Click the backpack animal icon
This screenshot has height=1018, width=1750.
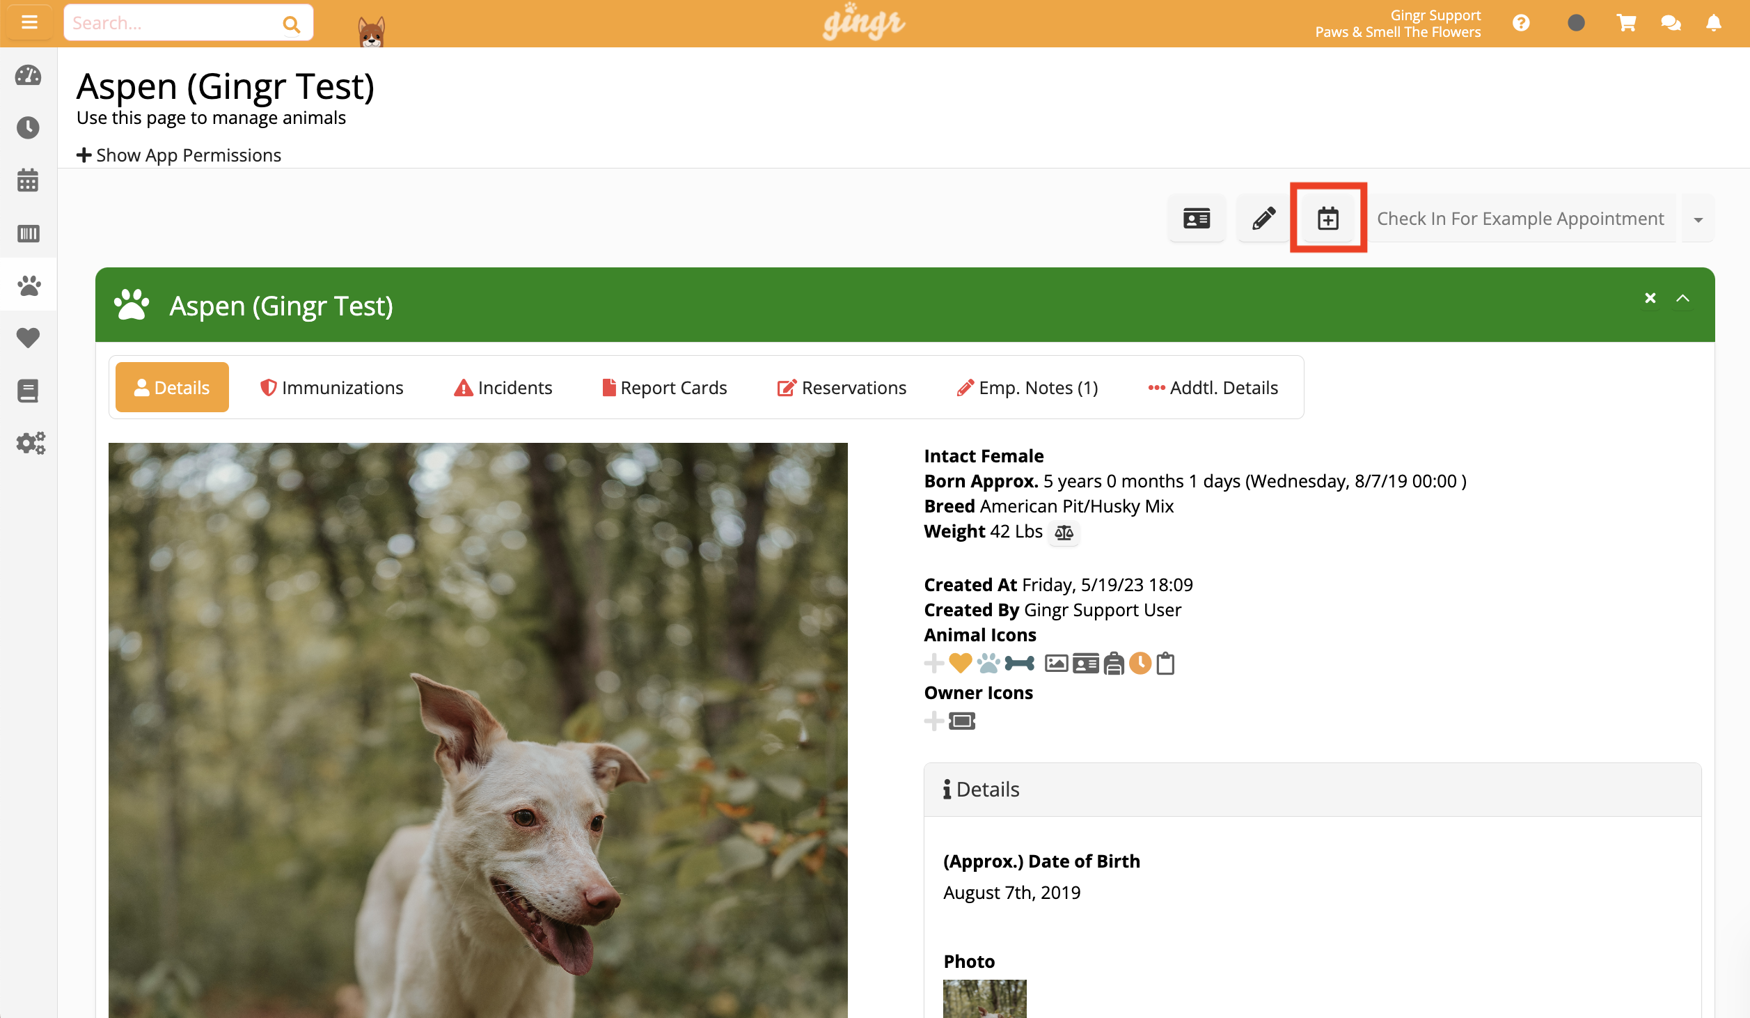point(1114,664)
